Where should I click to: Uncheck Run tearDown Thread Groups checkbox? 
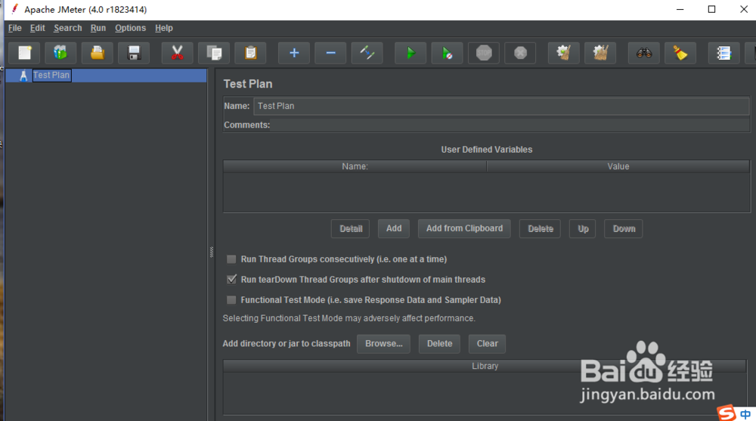coord(231,280)
